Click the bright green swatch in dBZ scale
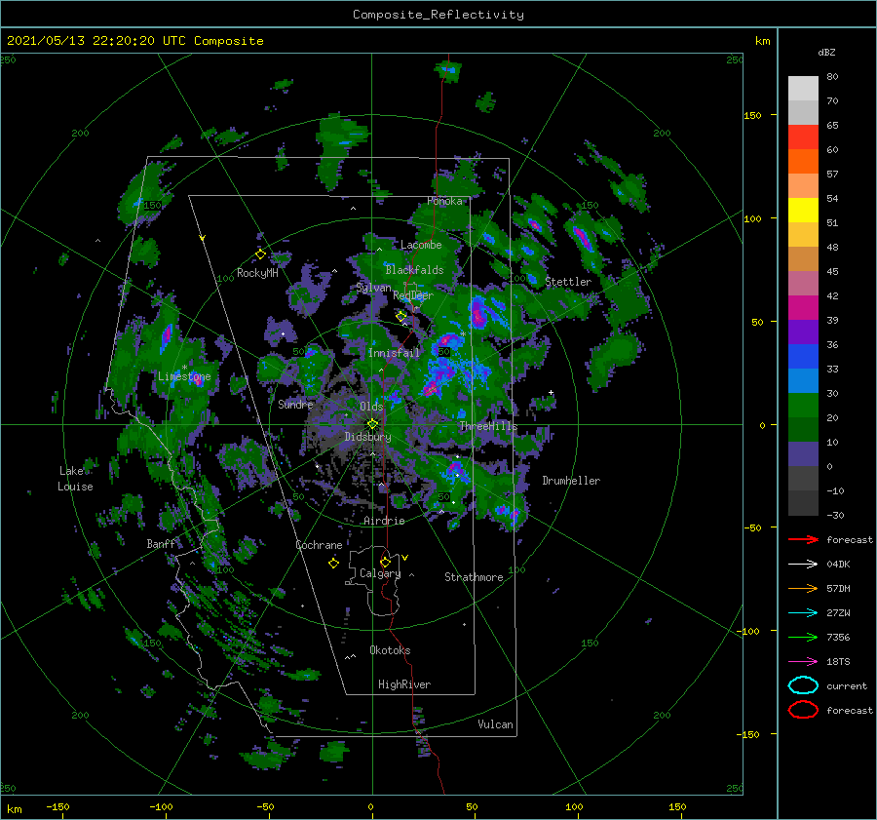Image resolution: width=877 pixels, height=820 pixels. [x=803, y=406]
